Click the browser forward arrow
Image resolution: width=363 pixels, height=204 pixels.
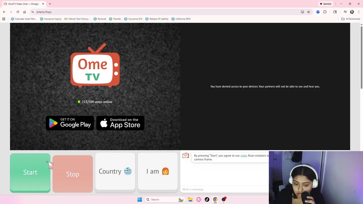point(11,12)
